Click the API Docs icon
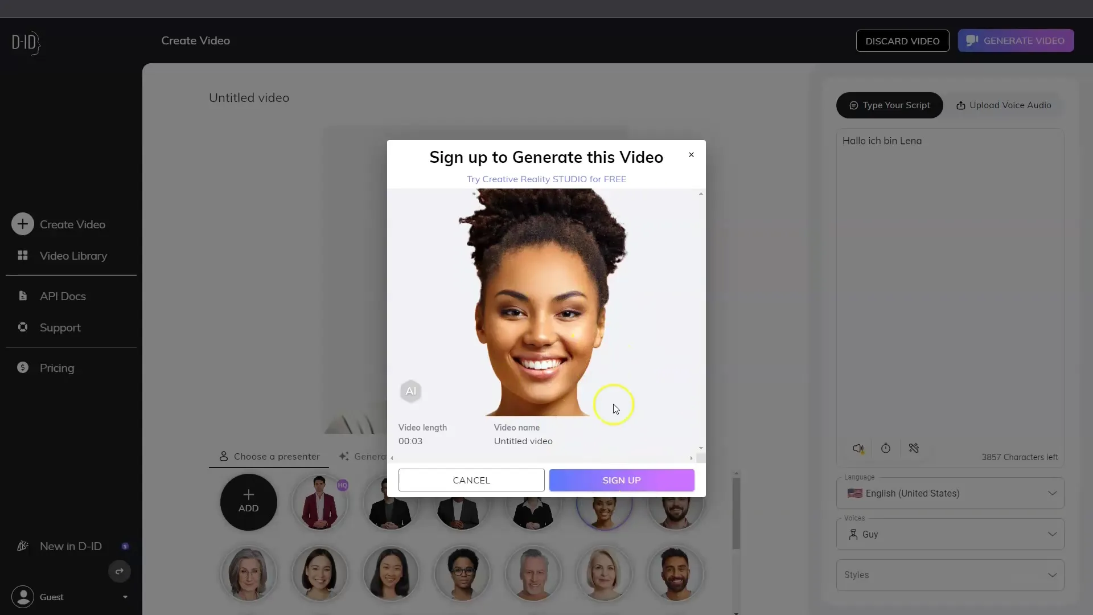The image size is (1093, 615). coord(23,295)
